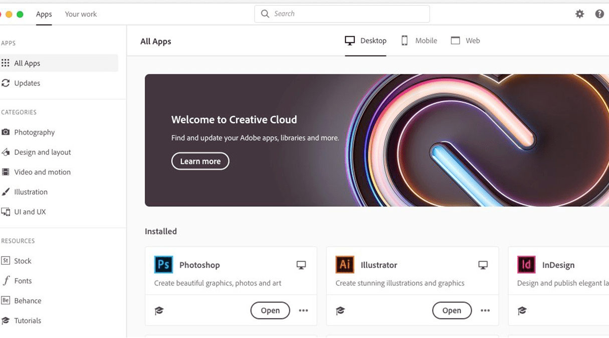Click the Photoshop Ps app icon
The height and width of the screenshot is (338, 609).
[x=163, y=264]
